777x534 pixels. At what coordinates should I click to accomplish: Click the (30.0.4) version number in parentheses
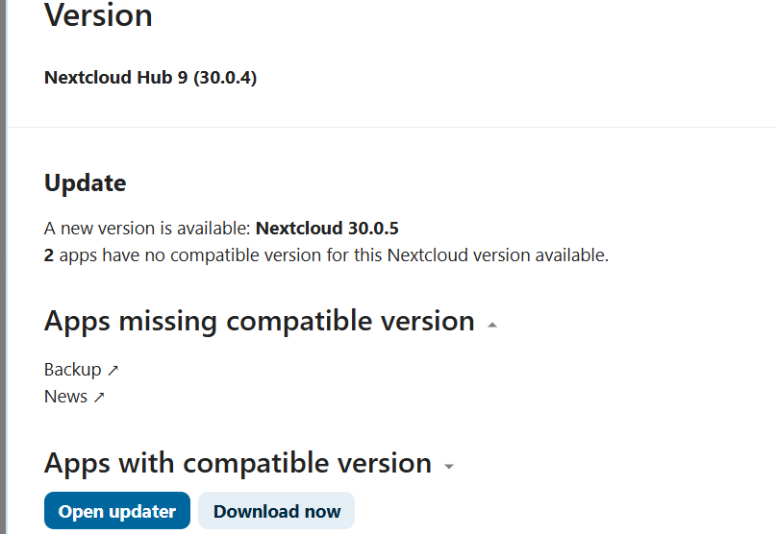(x=225, y=77)
